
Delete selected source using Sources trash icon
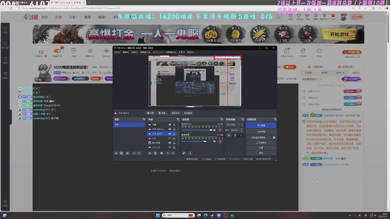[155, 153]
